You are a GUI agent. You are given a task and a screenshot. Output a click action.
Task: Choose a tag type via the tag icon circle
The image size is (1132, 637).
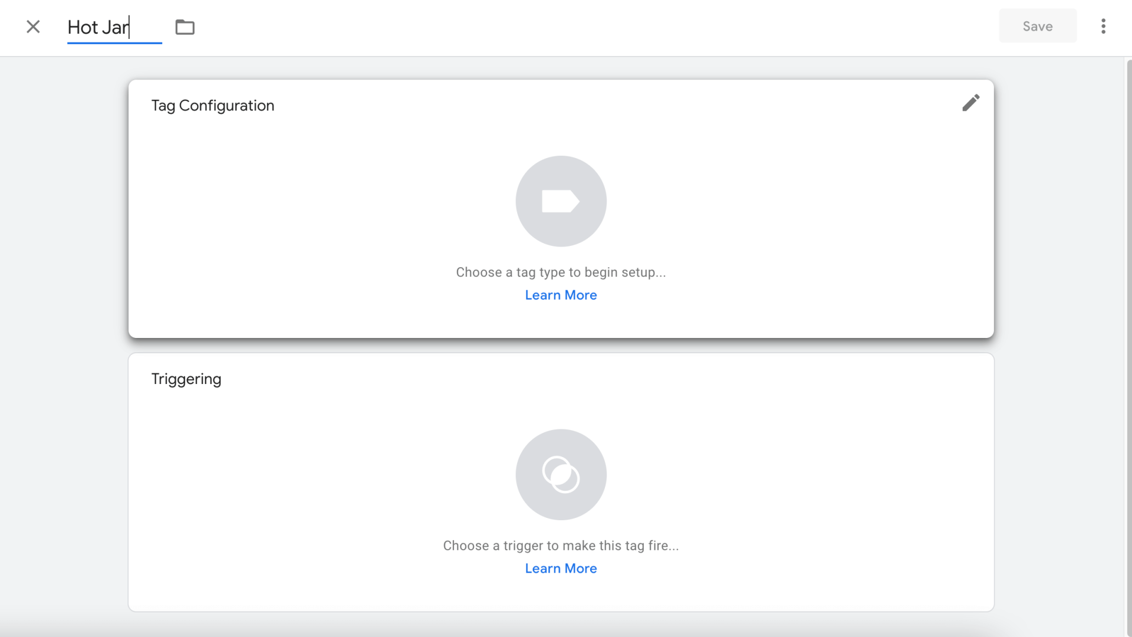[561, 201]
